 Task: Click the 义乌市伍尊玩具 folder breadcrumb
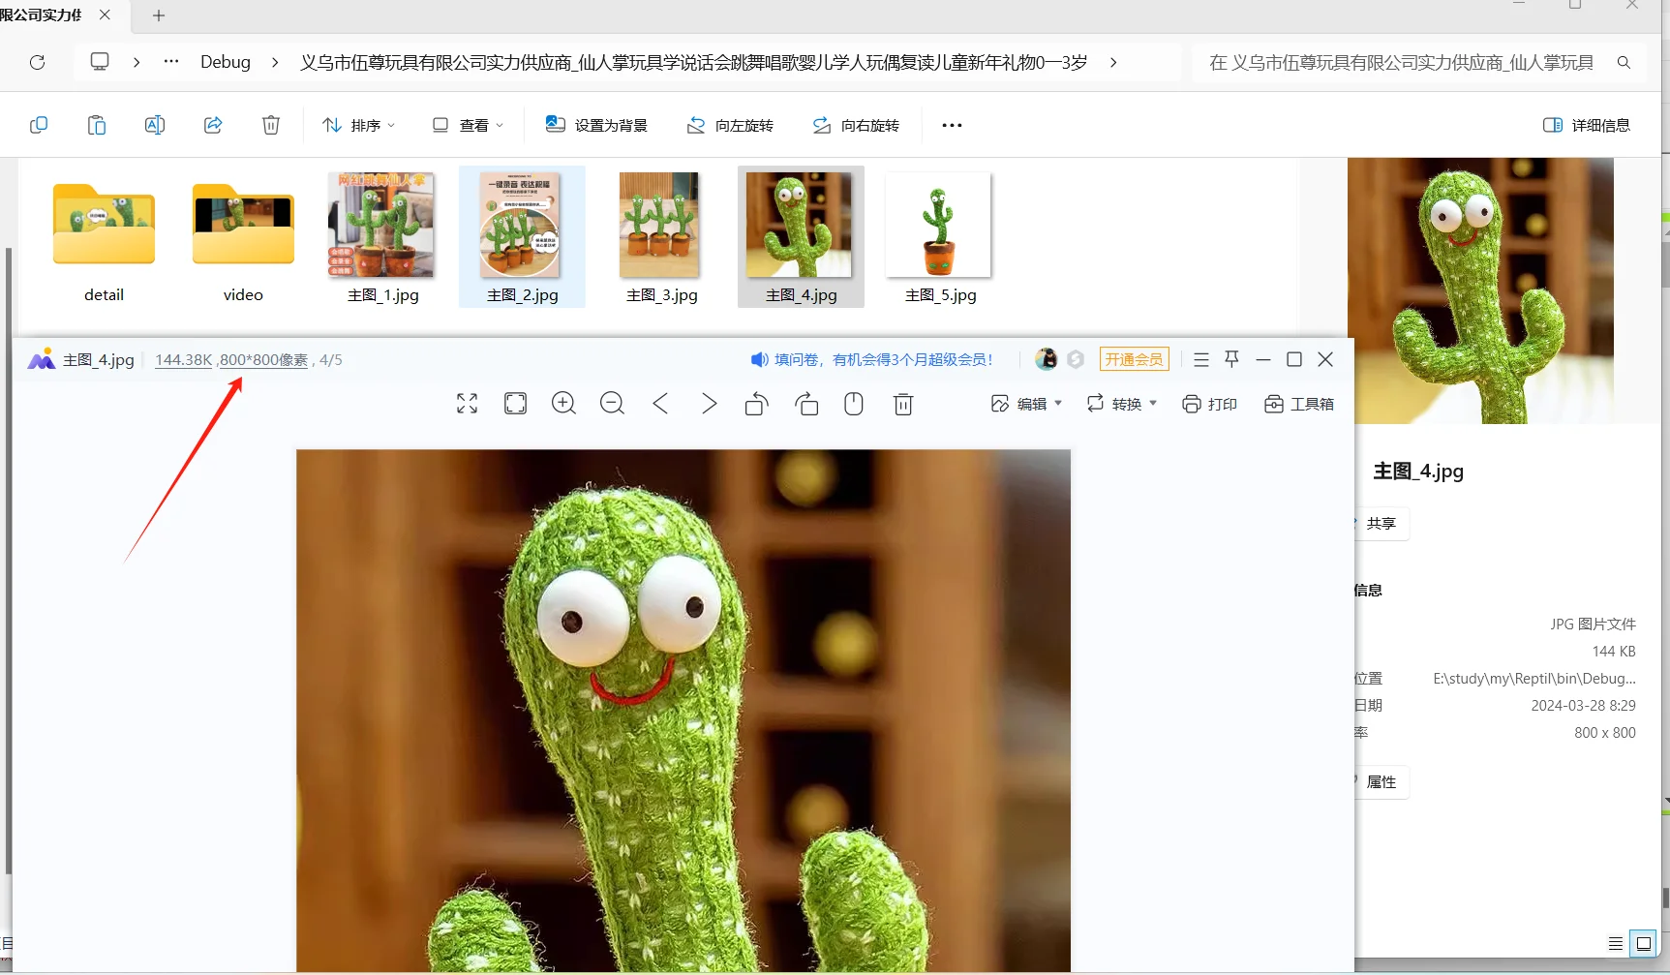coord(693,62)
